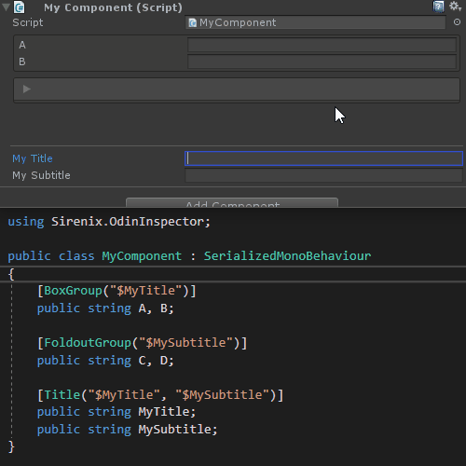Click the Add Component button
Screen dimensions: 466x466
tap(232, 202)
